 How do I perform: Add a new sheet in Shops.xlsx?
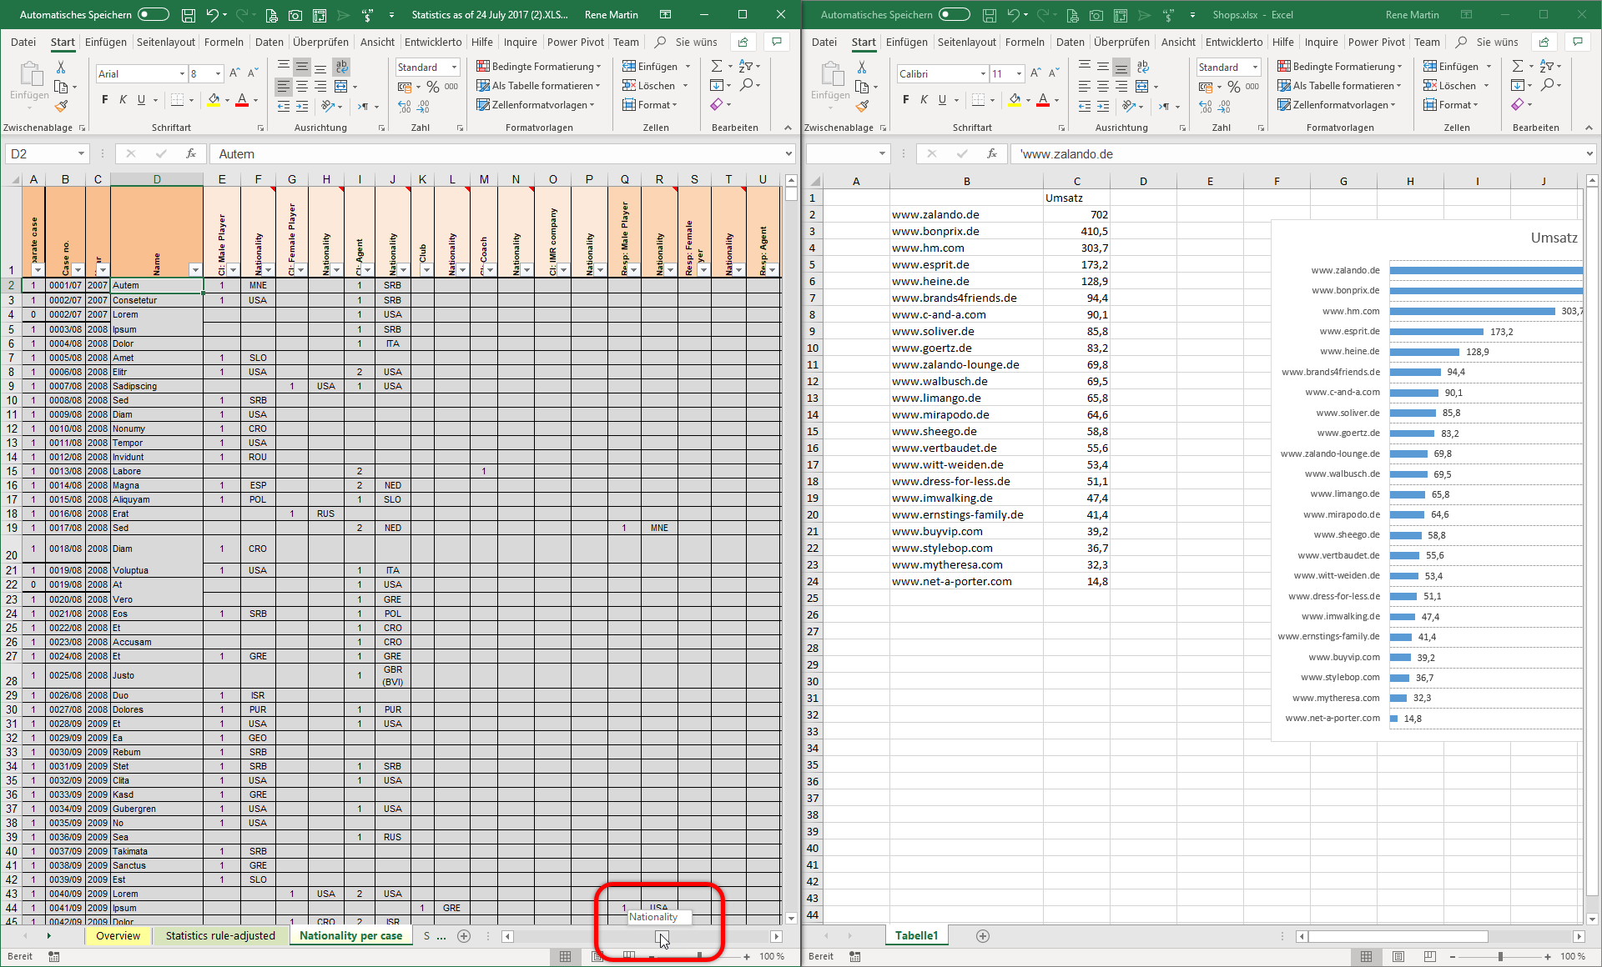click(983, 936)
